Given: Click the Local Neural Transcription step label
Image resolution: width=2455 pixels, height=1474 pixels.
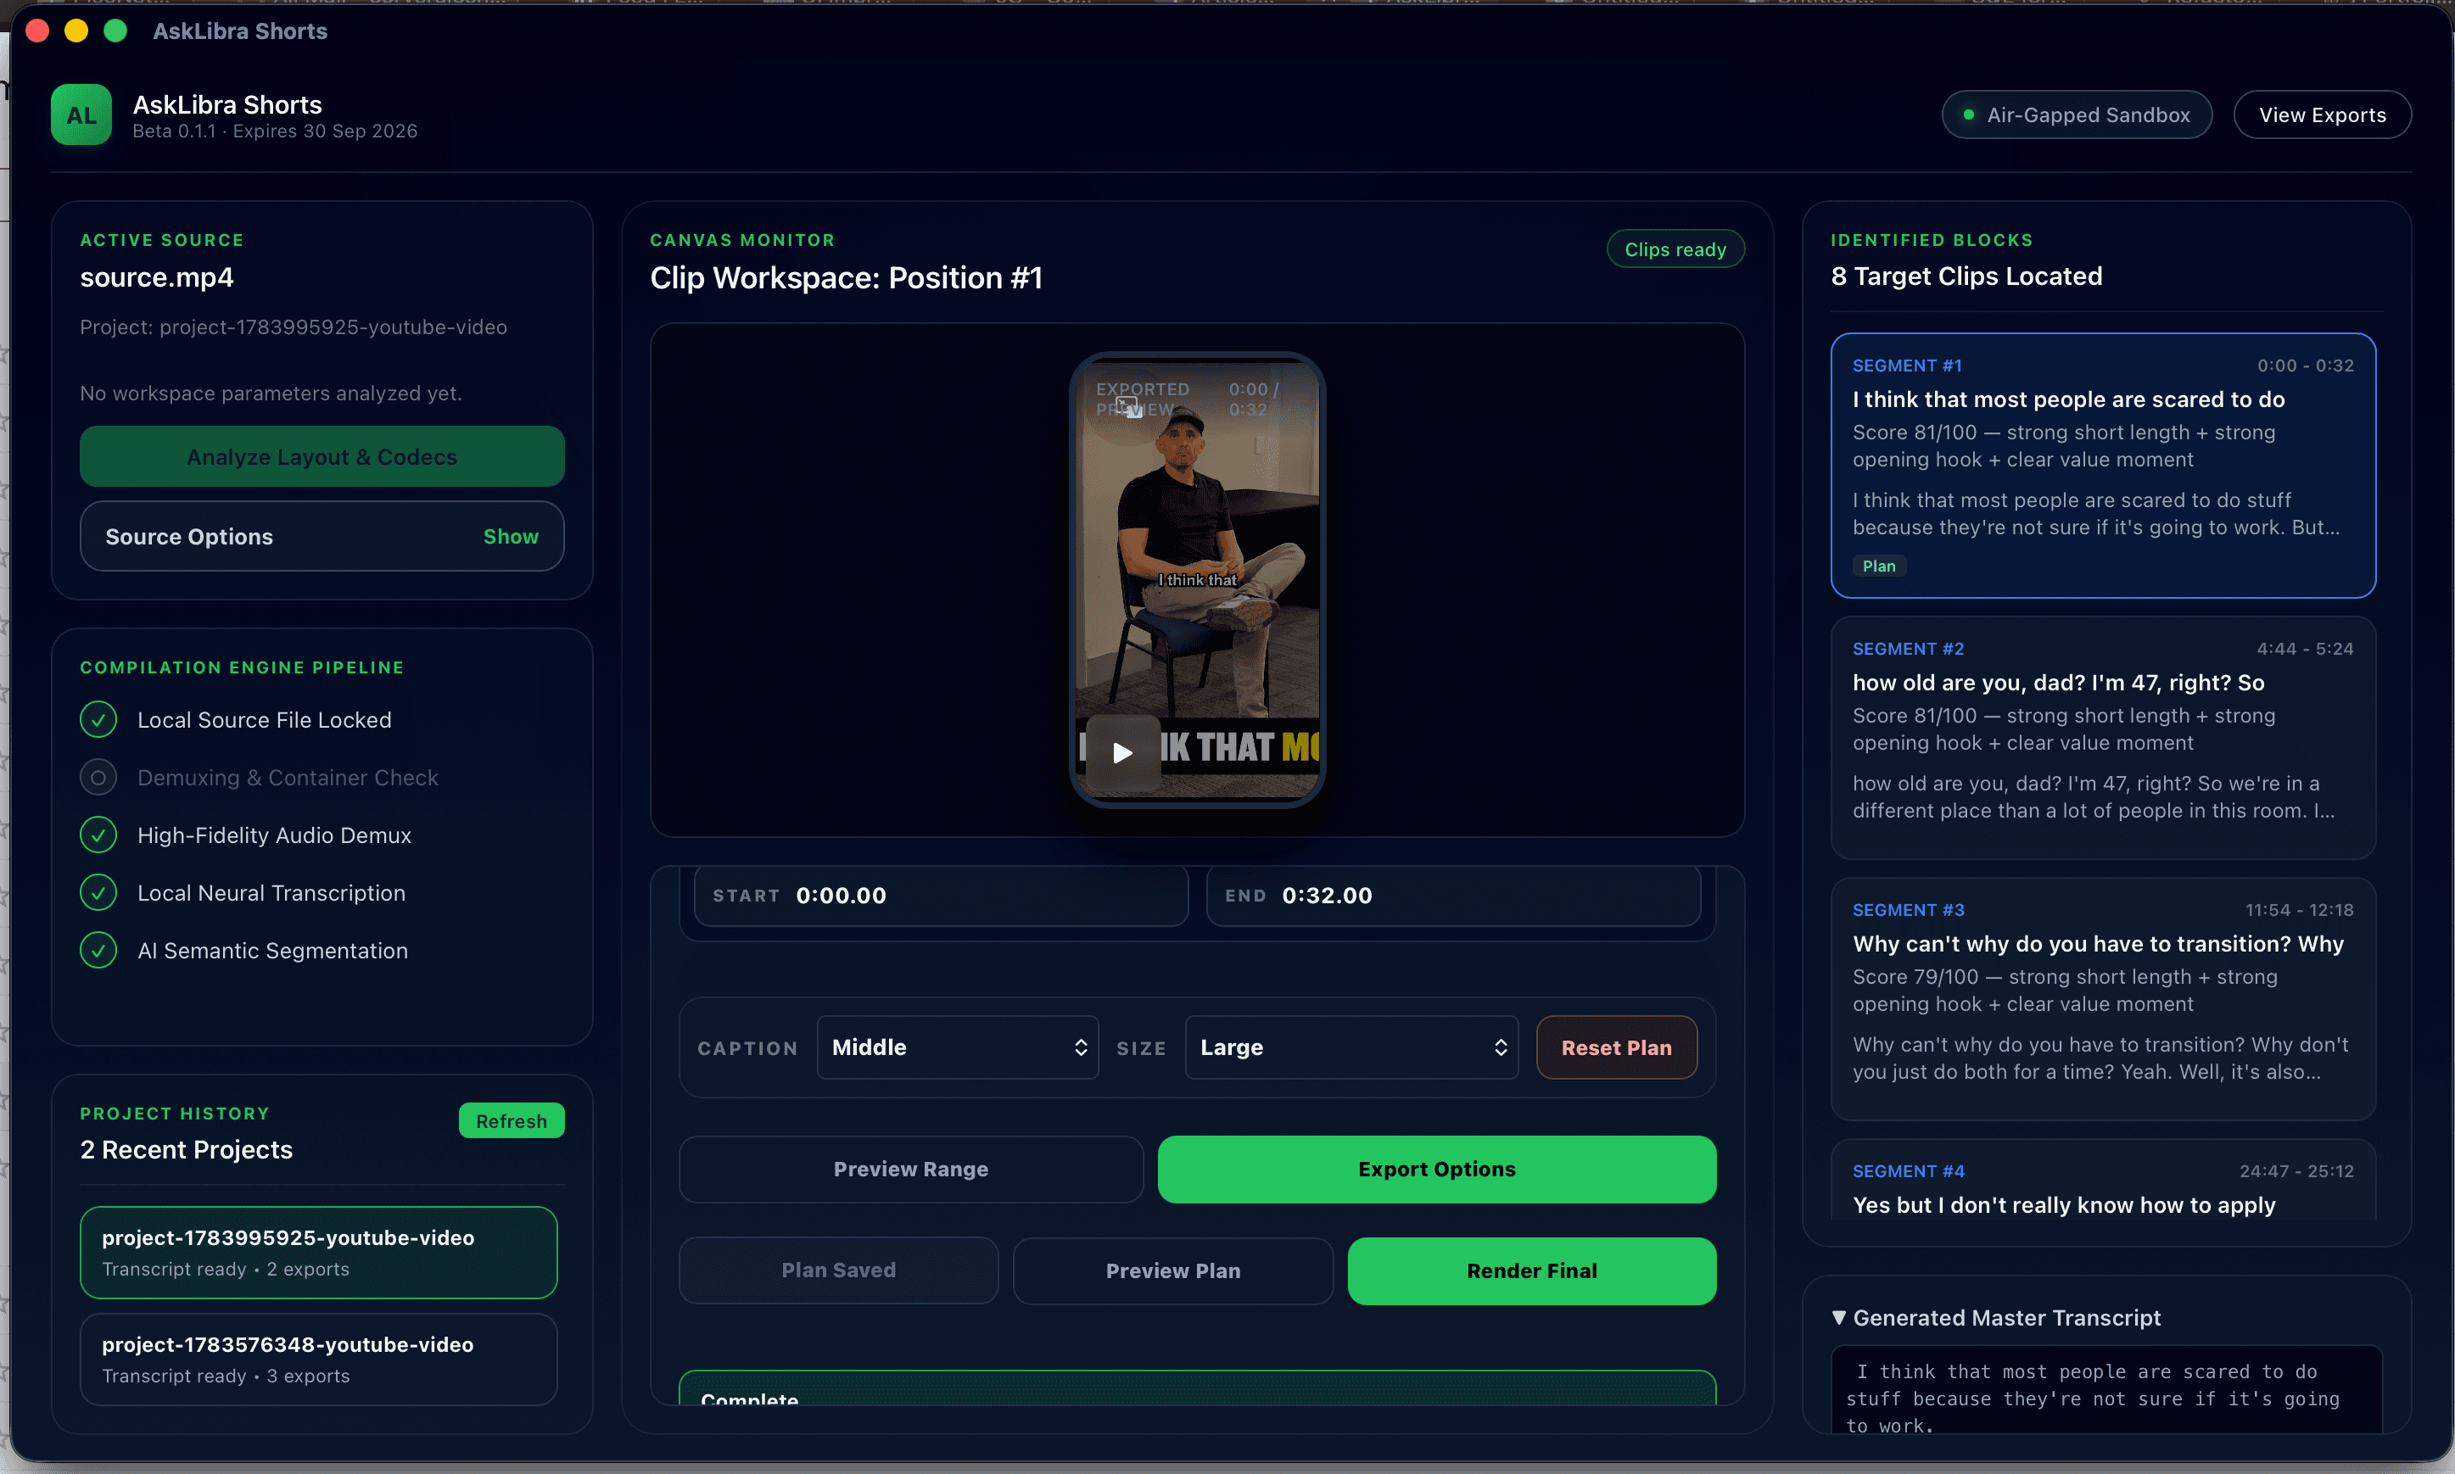Looking at the screenshot, I should pyautogui.click(x=271, y=893).
